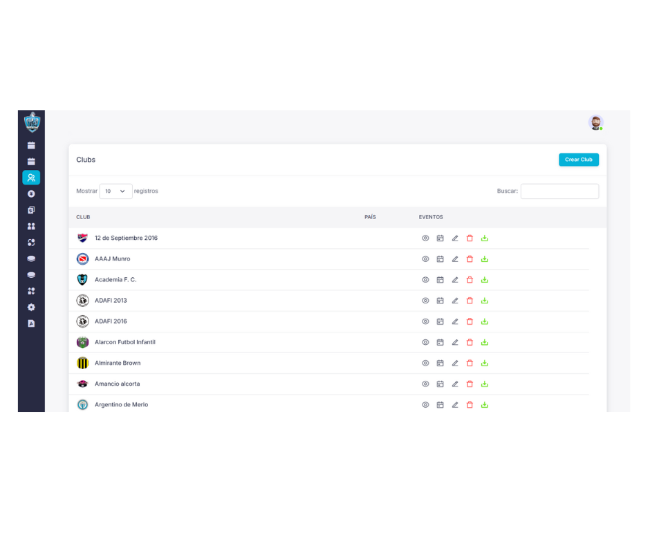Click the download icon for Amancio alcorta
Viewport: 650px width, 546px height.
pyautogui.click(x=485, y=384)
